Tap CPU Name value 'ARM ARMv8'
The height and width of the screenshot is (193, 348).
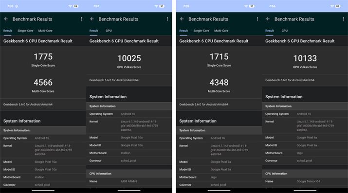coord(129,181)
